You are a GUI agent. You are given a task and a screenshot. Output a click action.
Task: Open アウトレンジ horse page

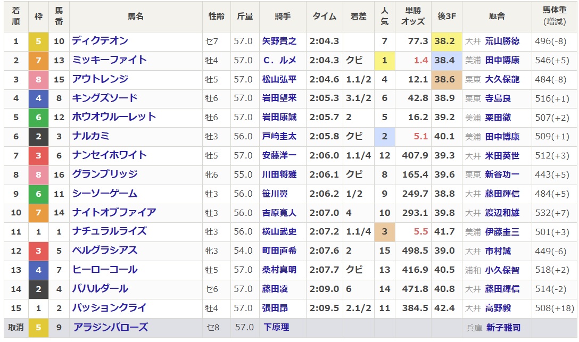pyautogui.click(x=100, y=79)
